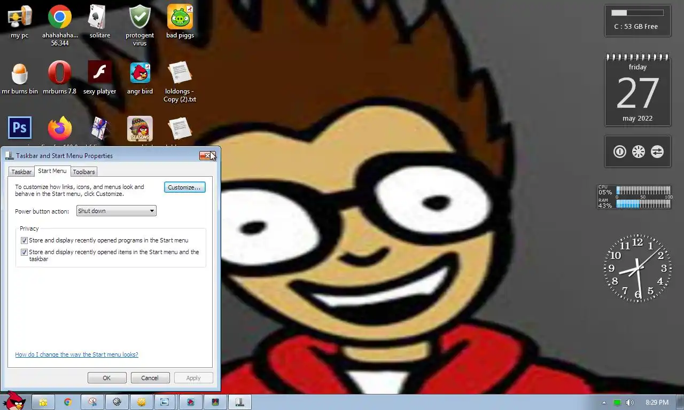Click the switch arrows gadget icon
Screen dimensions: 684x410
[657, 152]
